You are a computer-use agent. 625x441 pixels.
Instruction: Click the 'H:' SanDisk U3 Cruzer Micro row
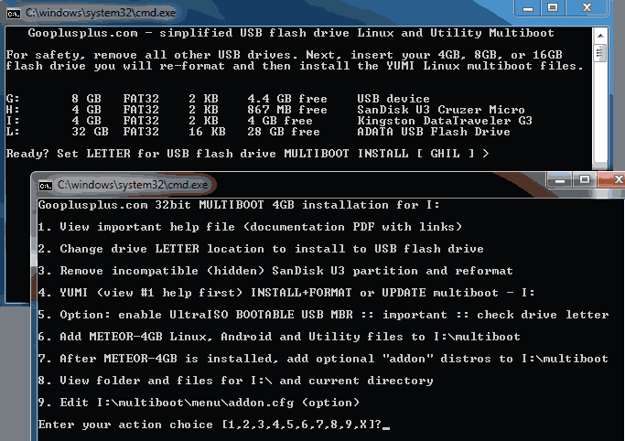pyautogui.click(x=265, y=110)
